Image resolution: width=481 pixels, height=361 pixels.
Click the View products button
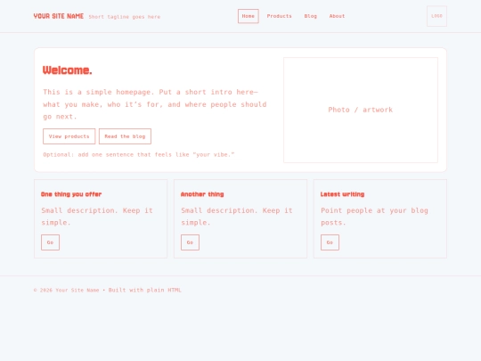pyautogui.click(x=69, y=136)
